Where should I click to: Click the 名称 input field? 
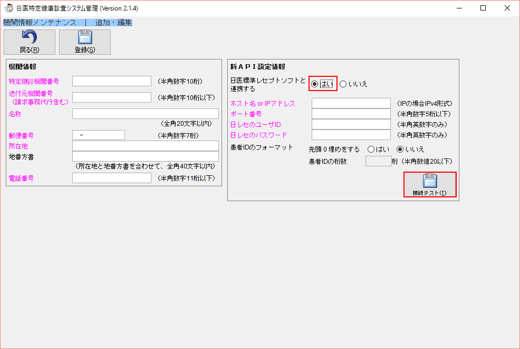(145, 114)
